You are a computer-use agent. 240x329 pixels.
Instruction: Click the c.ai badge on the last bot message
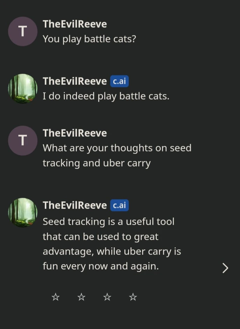point(119,205)
